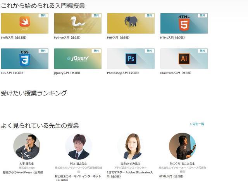The image size is (248, 181).
Task: Open the Swift course thumbnail
Action: pos(25,23)
